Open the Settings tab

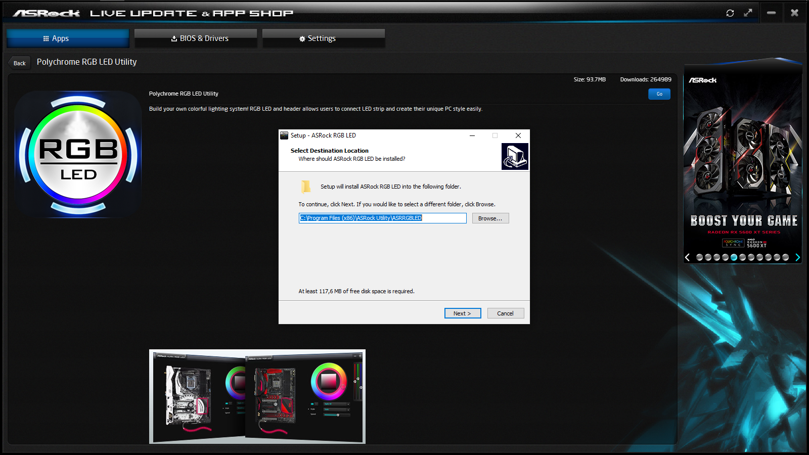pos(324,38)
